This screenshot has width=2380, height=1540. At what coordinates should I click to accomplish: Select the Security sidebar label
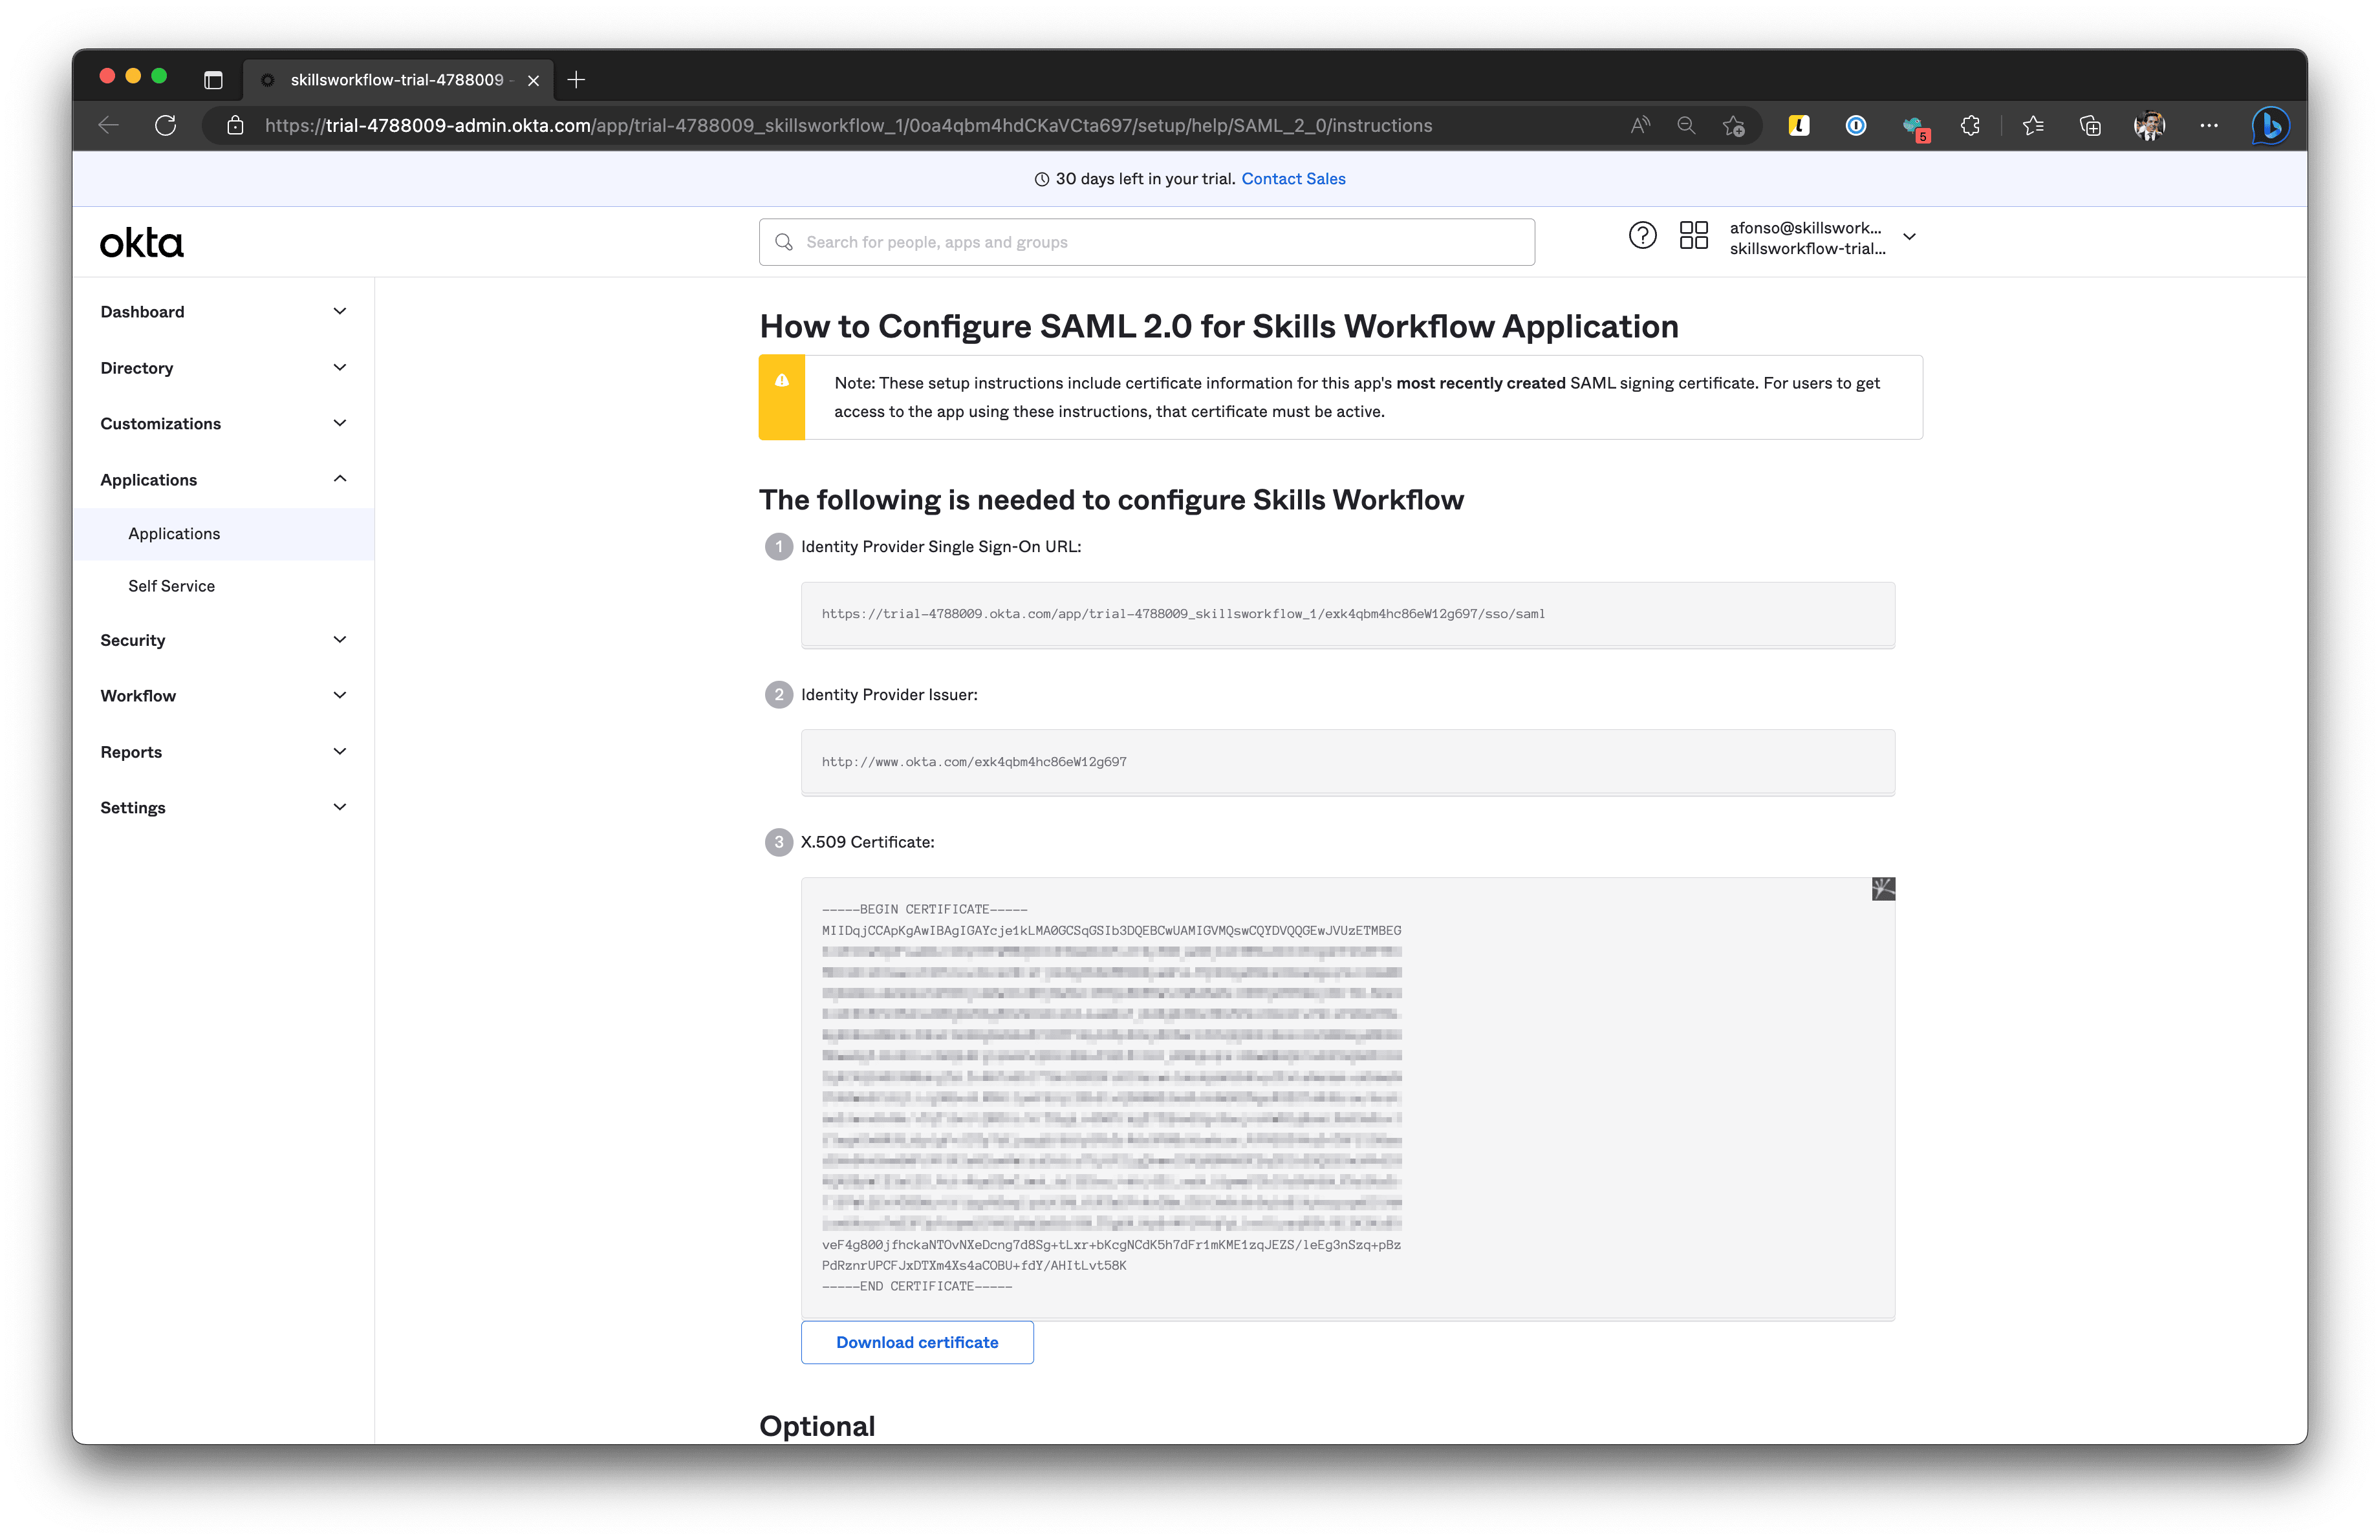132,641
